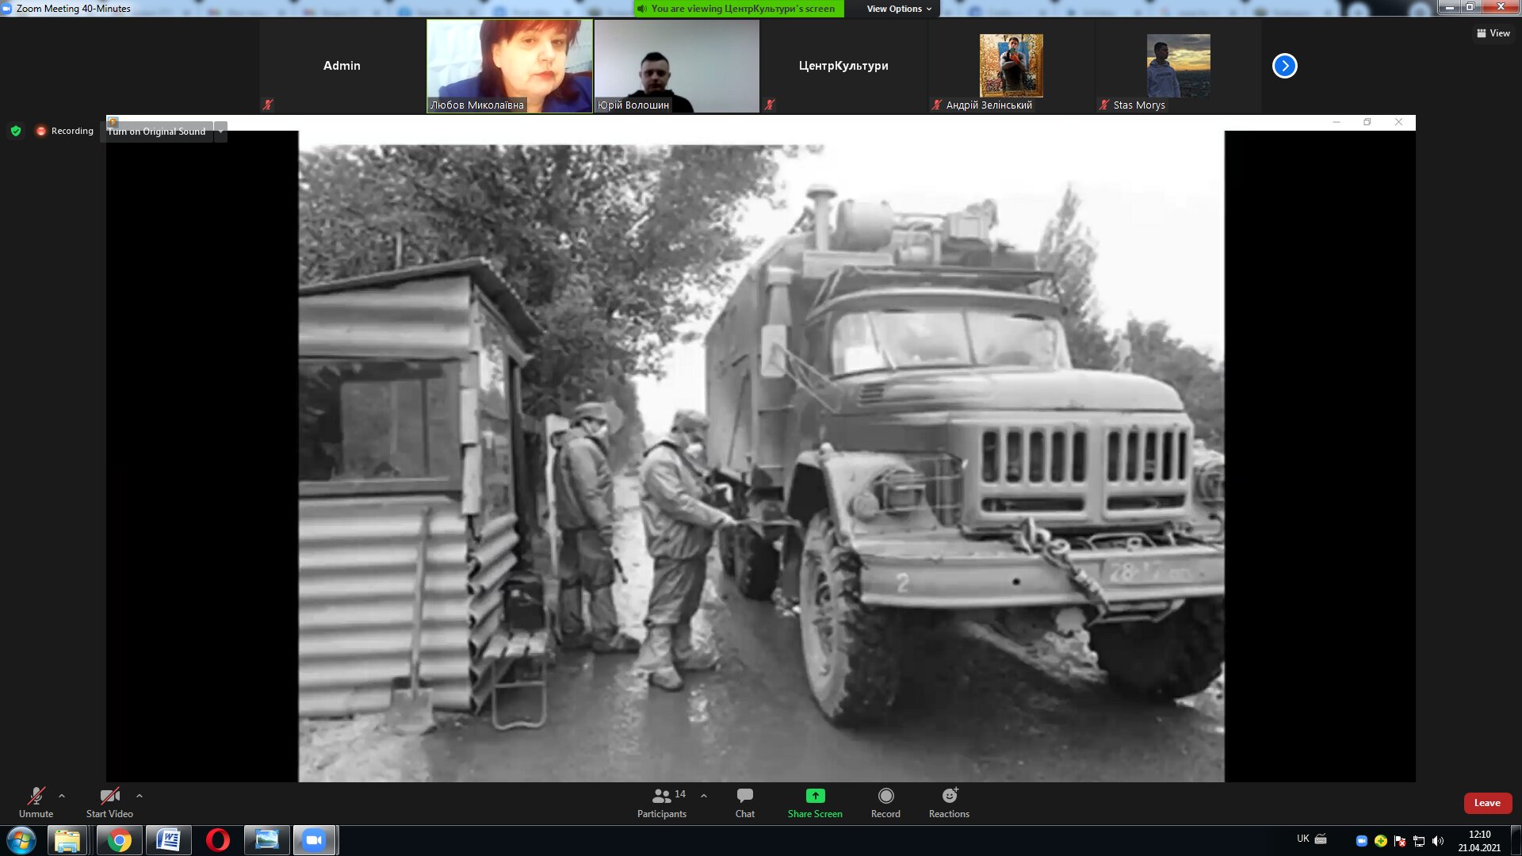This screenshot has height=856, width=1522.
Task: Open Microsoft Word from taskbar
Action: tap(168, 840)
